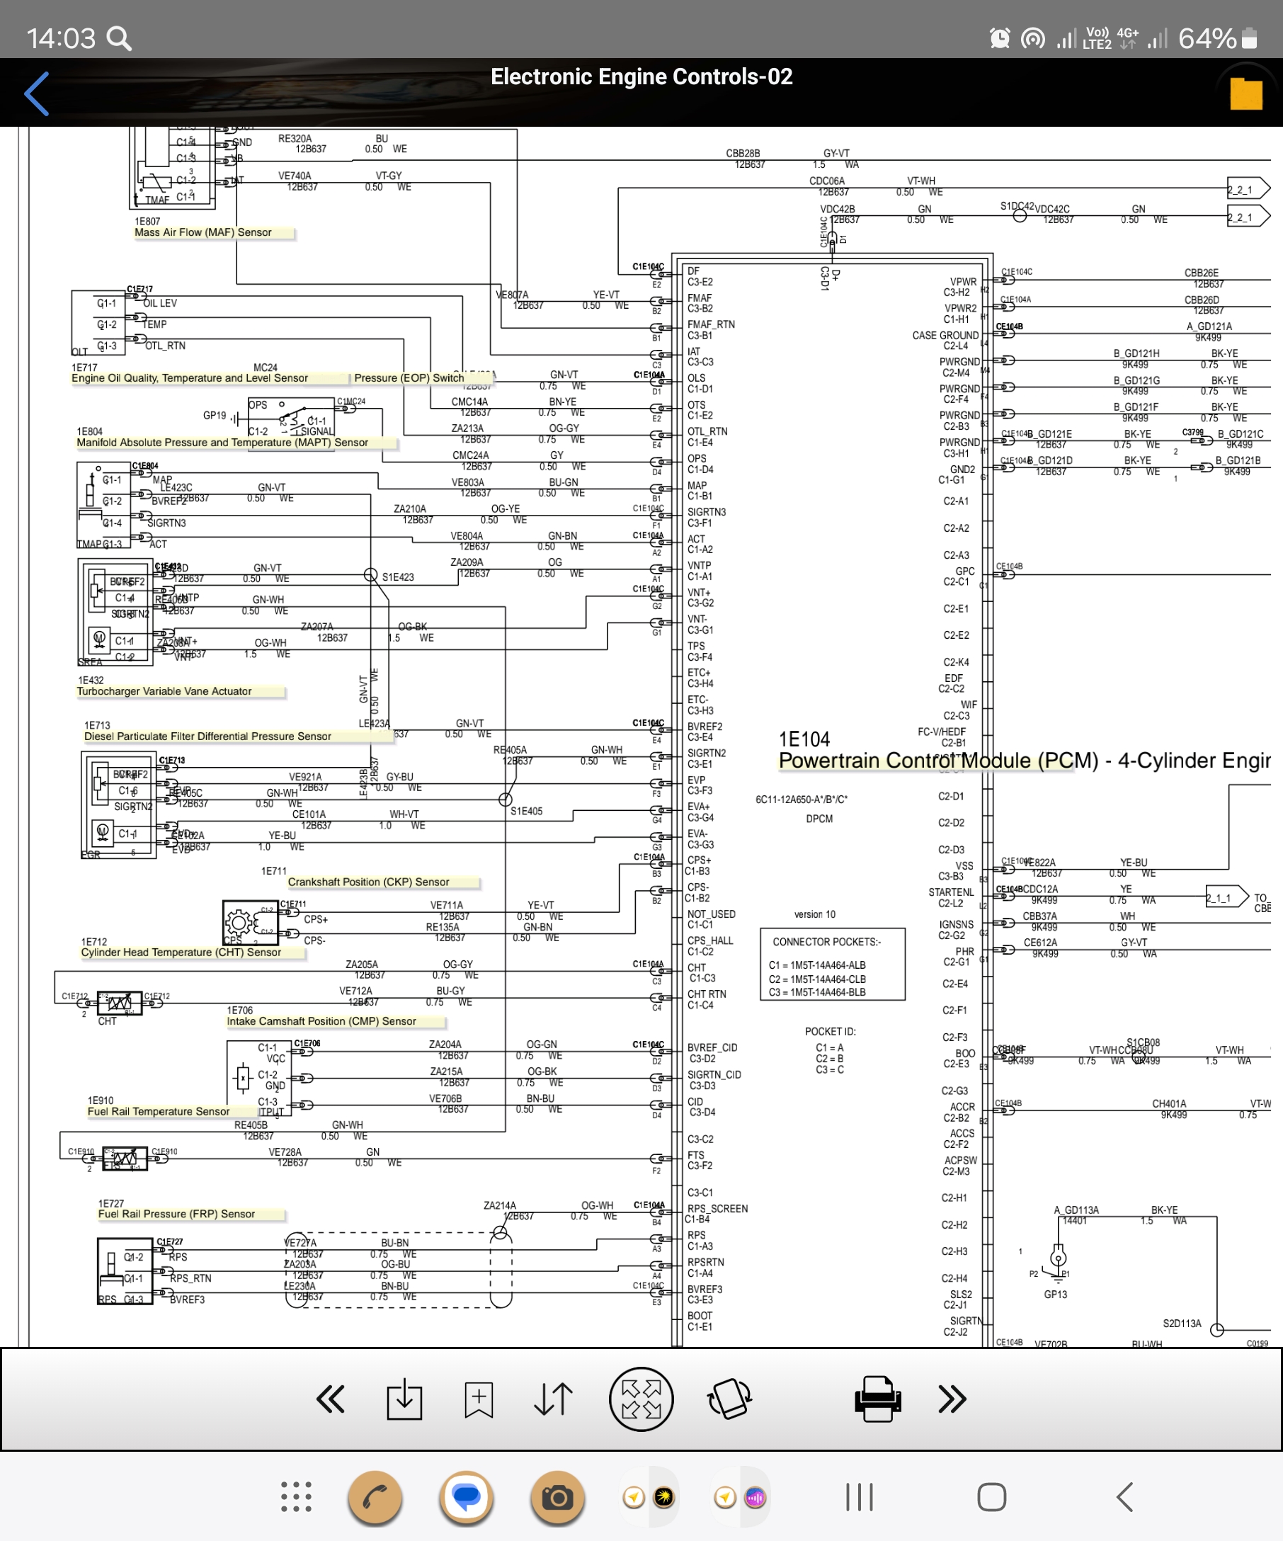Rotate the diagram with the rotate icon
This screenshot has width=1283, height=1541.
(729, 1399)
